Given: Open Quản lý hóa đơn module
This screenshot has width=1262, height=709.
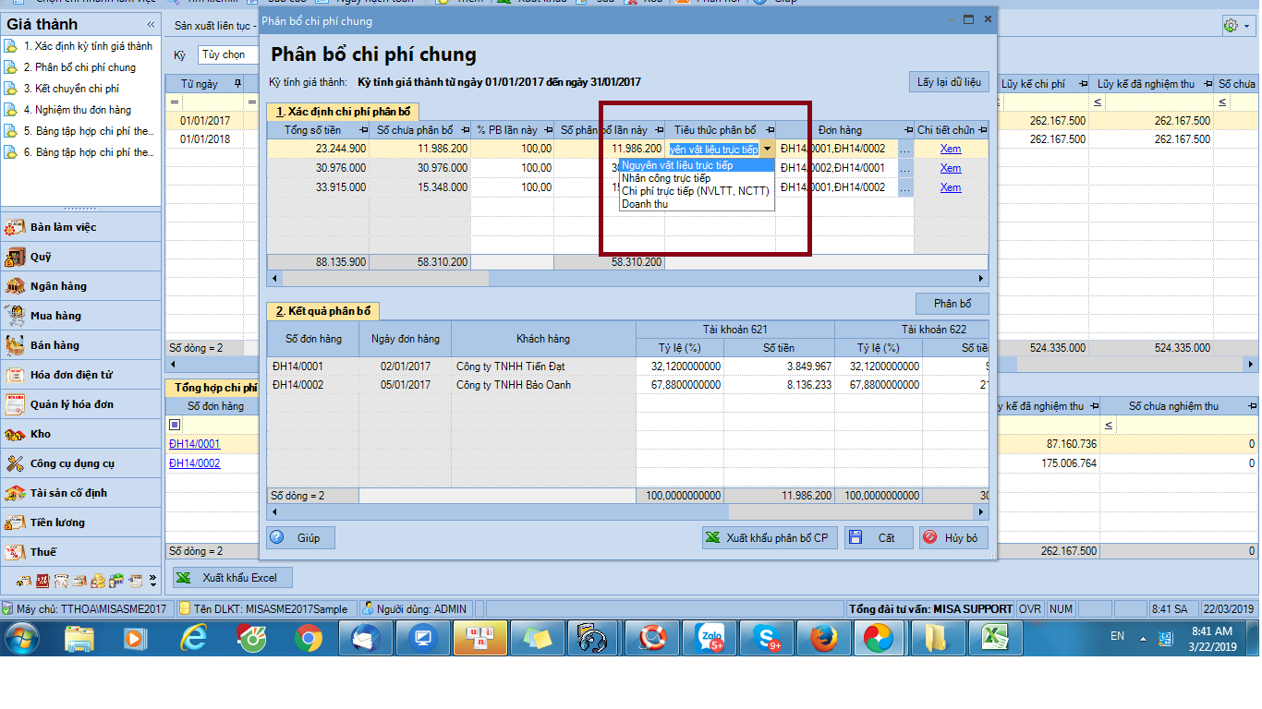Looking at the screenshot, I should 81,404.
